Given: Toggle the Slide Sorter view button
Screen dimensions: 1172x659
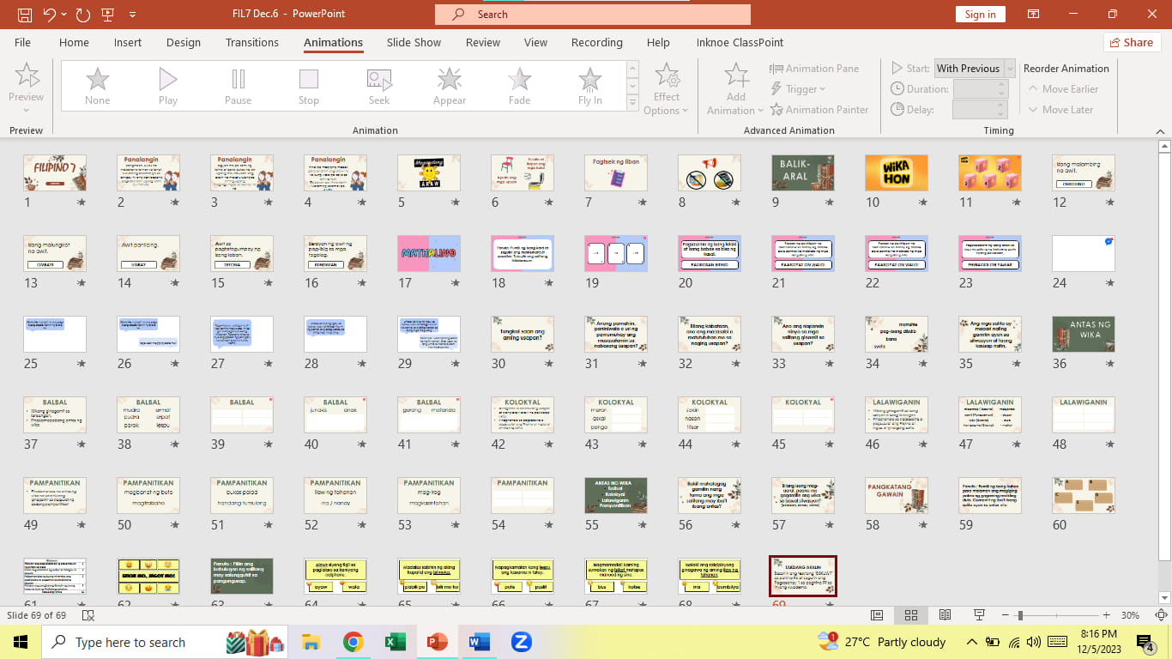Looking at the screenshot, I should (x=911, y=615).
